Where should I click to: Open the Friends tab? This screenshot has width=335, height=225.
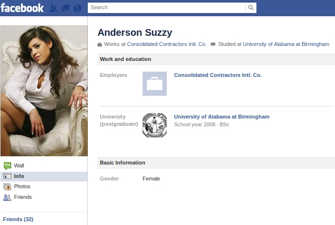44,197
